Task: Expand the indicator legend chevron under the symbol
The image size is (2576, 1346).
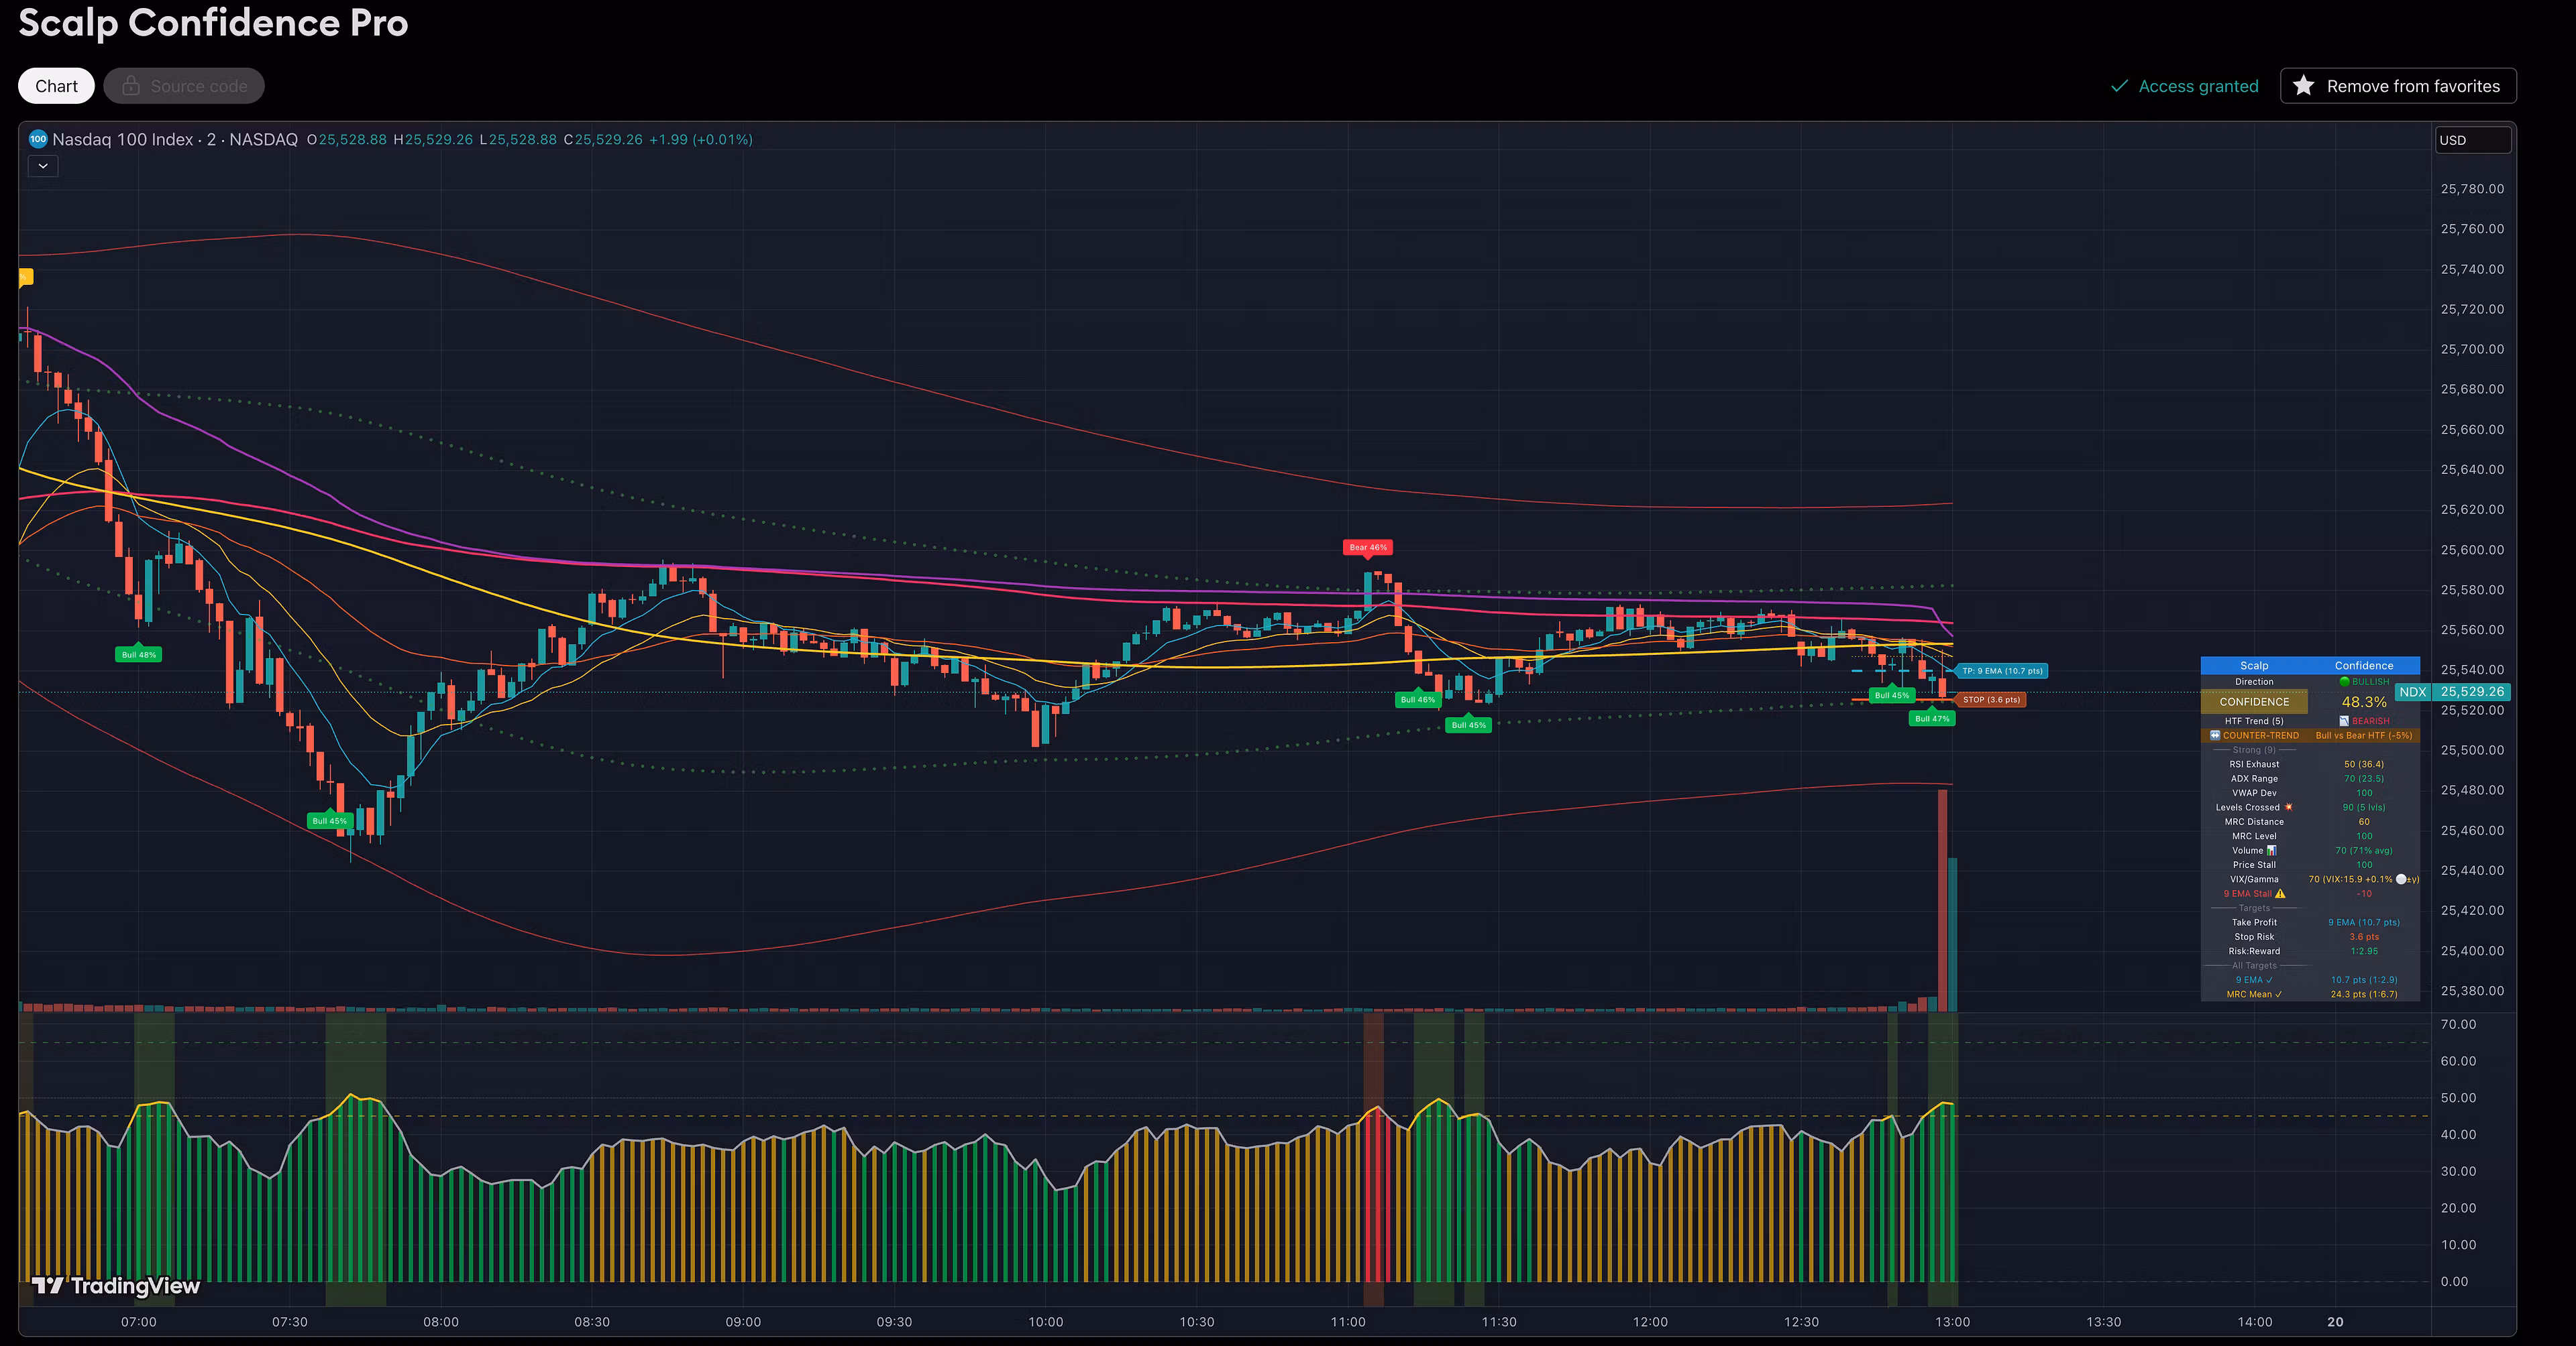Action: coord(43,166)
